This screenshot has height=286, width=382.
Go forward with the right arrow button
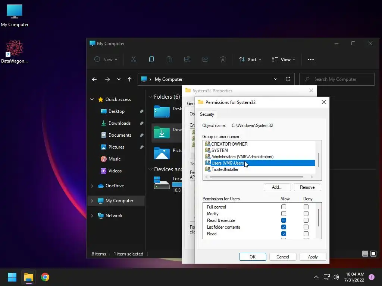pyautogui.click(x=107, y=79)
